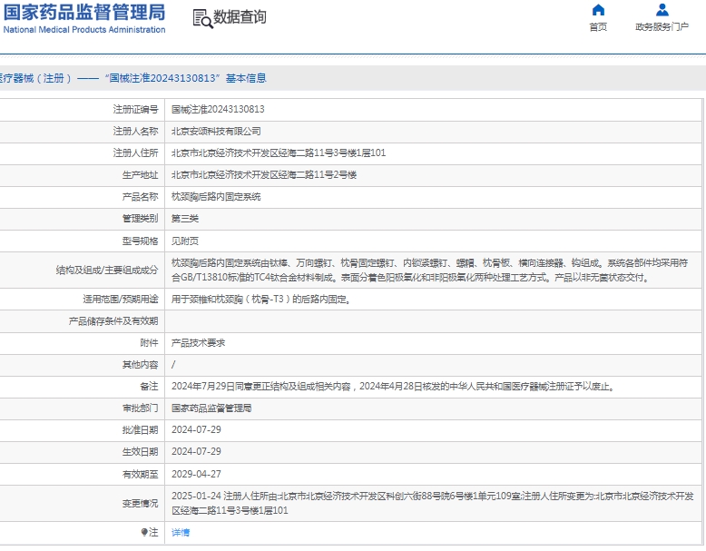The height and width of the screenshot is (551, 706).
Task: Click the 审批部门 row label
Action: (140, 408)
